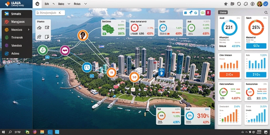Click the hexagon home icon in toolbar
The height and width of the screenshot is (135, 270).
(x=37, y=4)
